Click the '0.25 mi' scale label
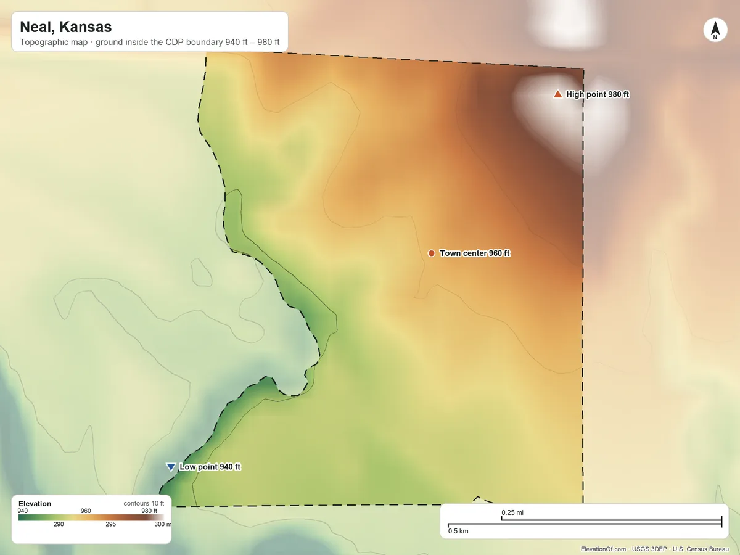Screen dimensions: 740x555 [512, 512]
